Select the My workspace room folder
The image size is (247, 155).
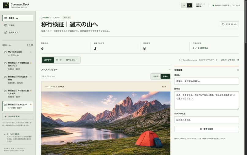18,53
